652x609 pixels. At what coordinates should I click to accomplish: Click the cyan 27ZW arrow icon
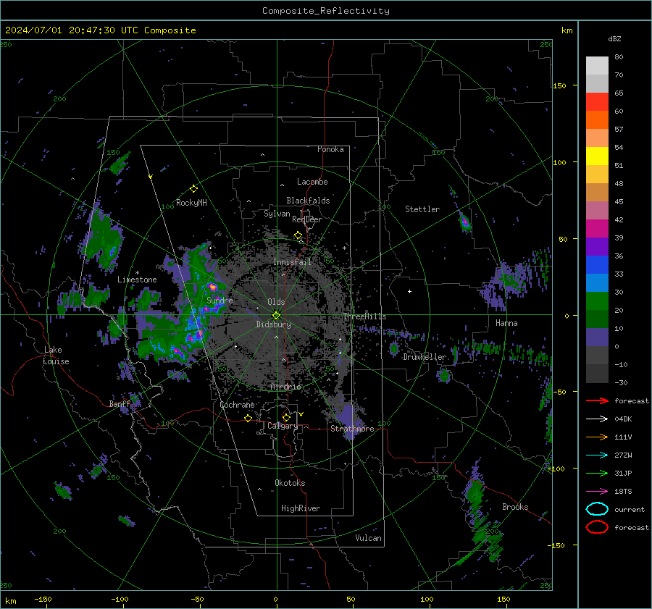[x=597, y=455]
